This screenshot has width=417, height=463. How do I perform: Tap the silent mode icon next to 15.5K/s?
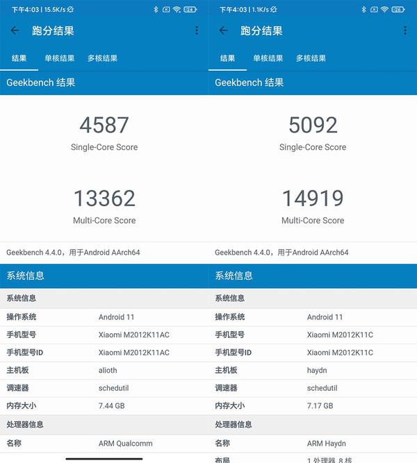click(70, 10)
